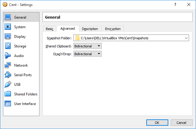The image size is (196, 129).
Task: Open the User Interface icon
Action: 8,103
